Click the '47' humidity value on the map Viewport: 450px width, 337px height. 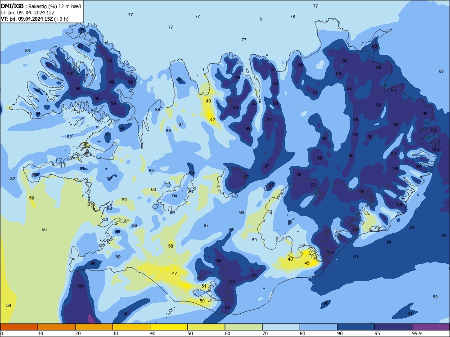tap(175, 273)
